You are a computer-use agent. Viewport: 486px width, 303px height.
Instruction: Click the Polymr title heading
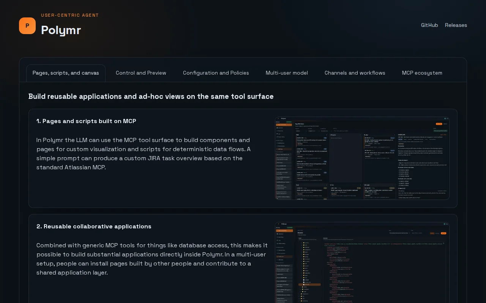click(61, 30)
